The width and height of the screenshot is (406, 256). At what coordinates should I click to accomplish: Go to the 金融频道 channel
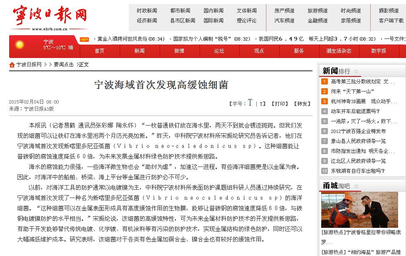coord(317,20)
